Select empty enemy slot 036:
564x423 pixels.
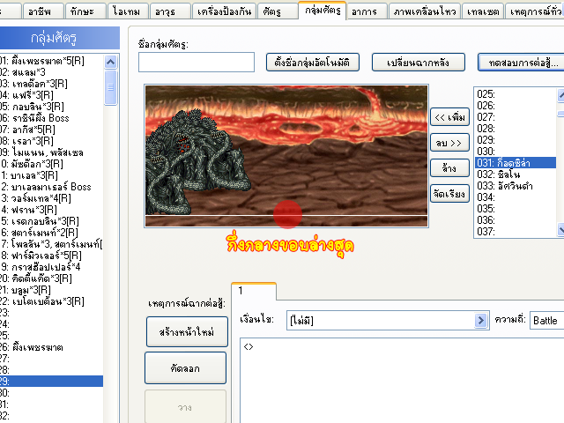[x=516, y=220]
